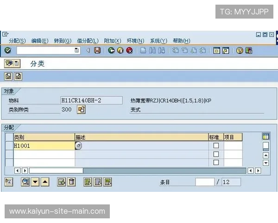This screenshot has height=223, width=278.
Task: Click the Create New Session icon
Action: click(216, 51)
